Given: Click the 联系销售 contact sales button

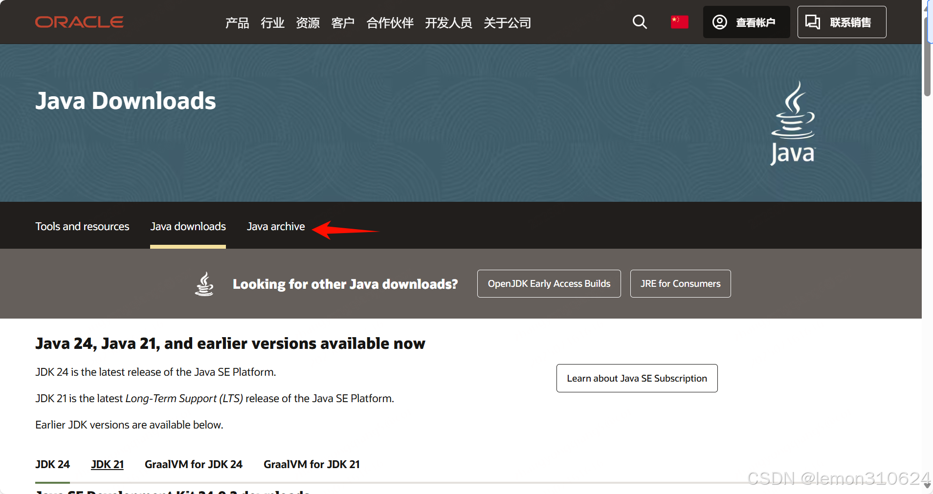Looking at the screenshot, I should pos(842,22).
